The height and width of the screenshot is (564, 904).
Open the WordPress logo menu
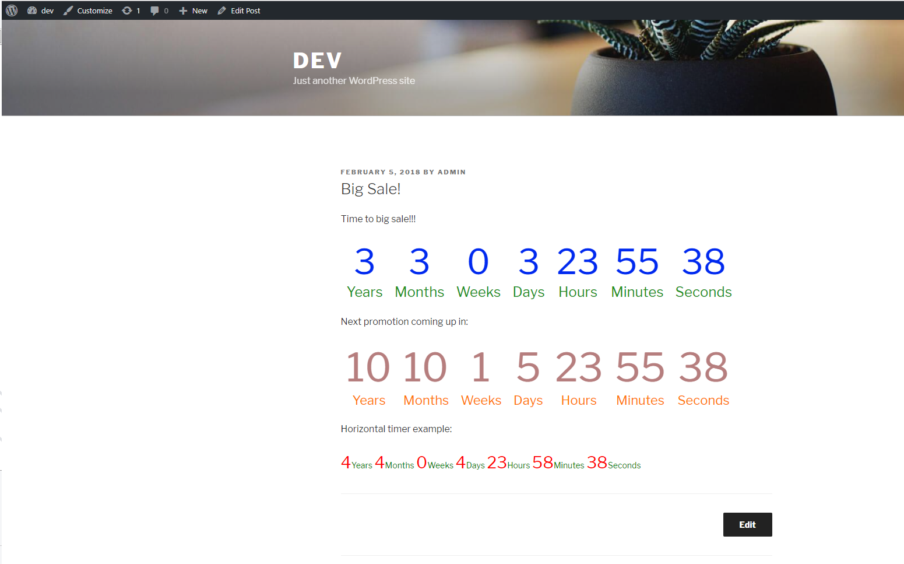coord(12,10)
